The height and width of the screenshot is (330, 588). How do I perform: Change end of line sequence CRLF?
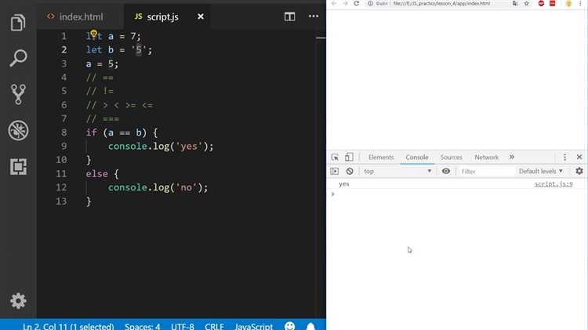click(215, 326)
